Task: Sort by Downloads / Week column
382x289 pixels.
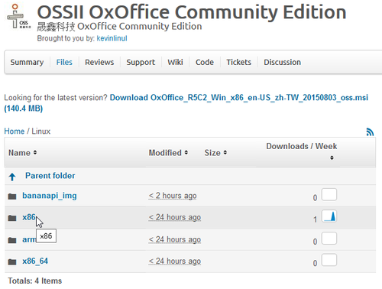Action: 302,151
